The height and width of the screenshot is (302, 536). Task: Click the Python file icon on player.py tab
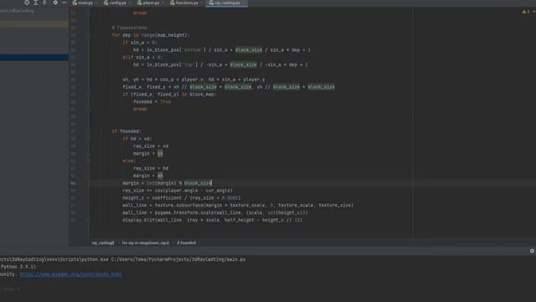(x=140, y=3)
